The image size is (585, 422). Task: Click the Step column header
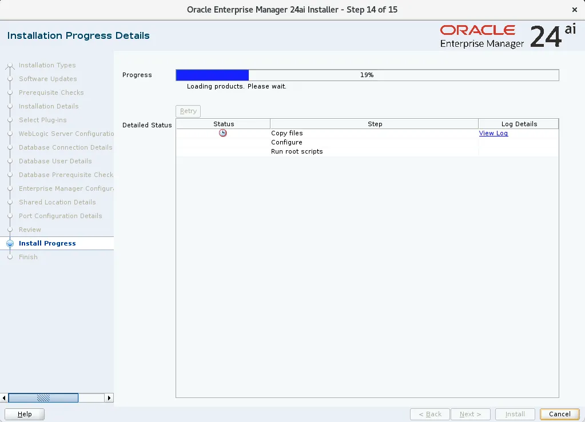pyautogui.click(x=374, y=123)
